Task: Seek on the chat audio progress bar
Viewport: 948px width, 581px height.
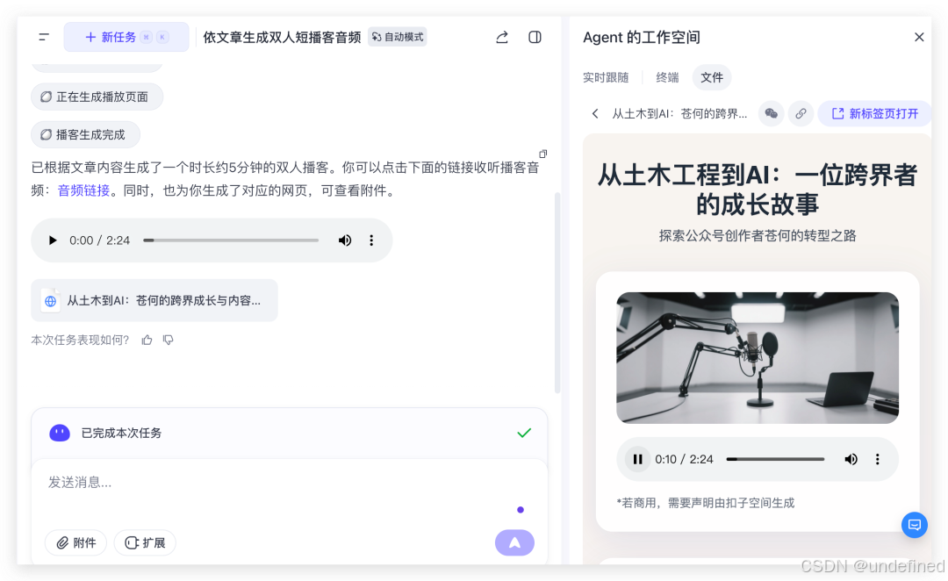Action: pyautogui.click(x=231, y=240)
